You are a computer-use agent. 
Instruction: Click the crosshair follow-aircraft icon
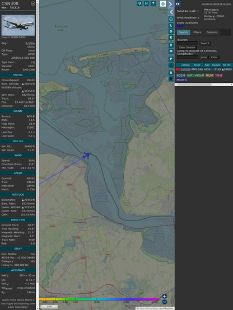[171, 19]
